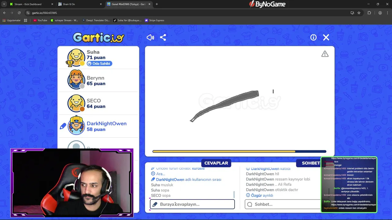The image size is (392, 220).
Task: Open the YouTube bookmark
Action: coord(40,20)
